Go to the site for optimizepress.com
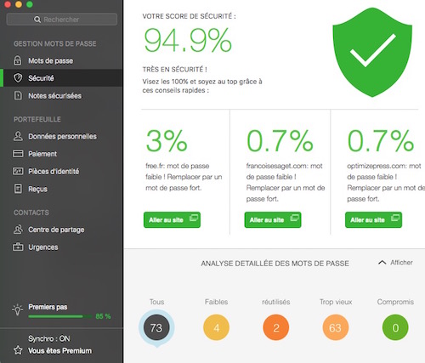The width and height of the screenshot is (425, 363). coord(373,219)
